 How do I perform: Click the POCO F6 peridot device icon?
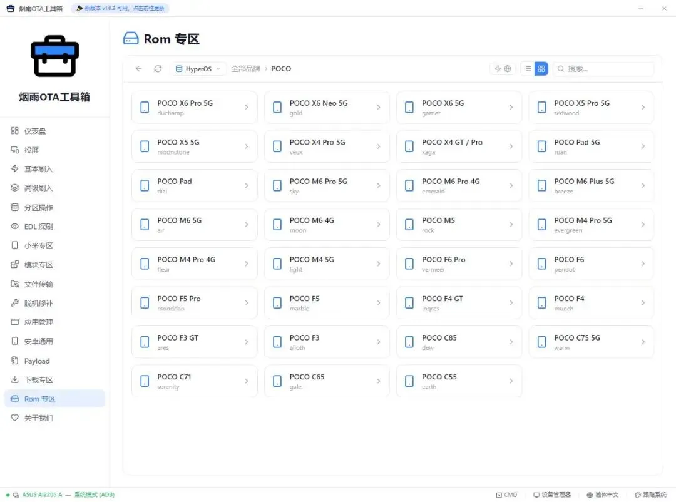541,264
